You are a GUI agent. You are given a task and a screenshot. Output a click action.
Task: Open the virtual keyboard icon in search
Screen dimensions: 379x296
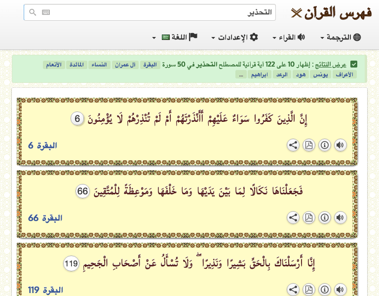(x=46, y=13)
